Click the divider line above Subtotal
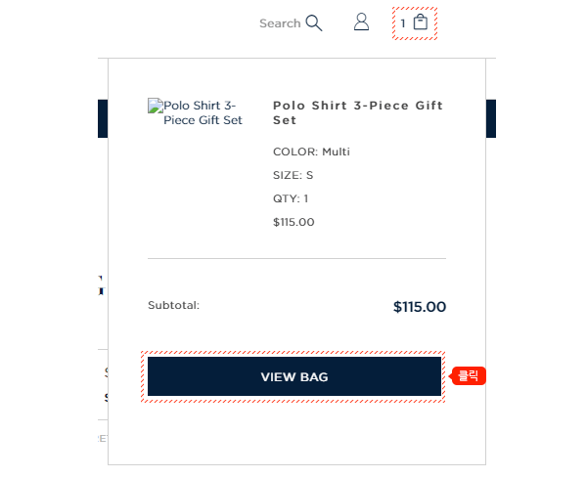Image resolution: width=587 pixels, height=478 pixels. pyautogui.click(x=296, y=259)
